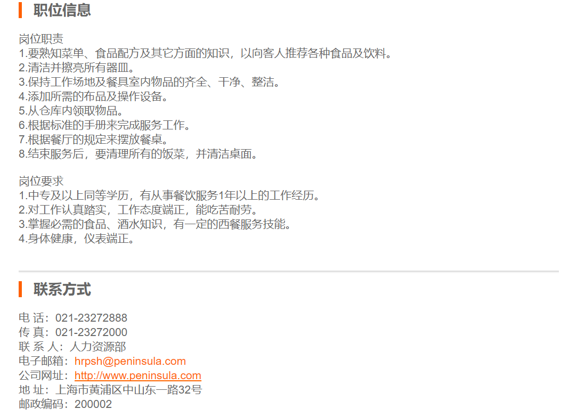Click the fax number 021-23272000
Viewport: 577px width, 417px height.
click(x=91, y=332)
